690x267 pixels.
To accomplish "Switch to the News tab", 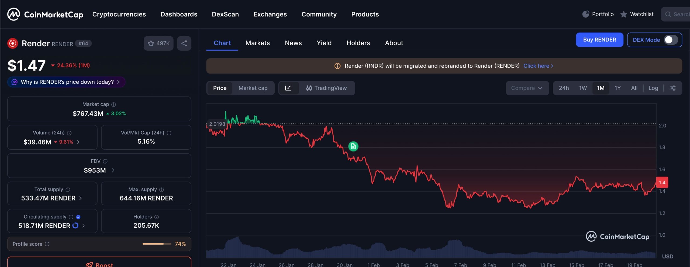I will pyautogui.click(x=293, y=43).
